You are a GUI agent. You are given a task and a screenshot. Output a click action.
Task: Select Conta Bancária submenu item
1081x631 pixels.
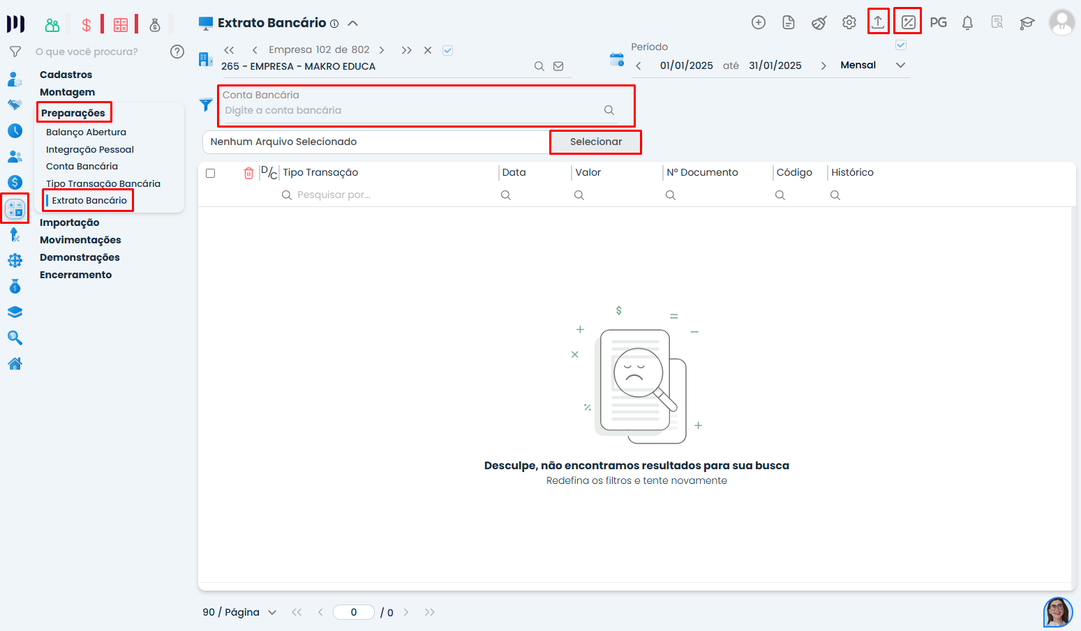82,166
